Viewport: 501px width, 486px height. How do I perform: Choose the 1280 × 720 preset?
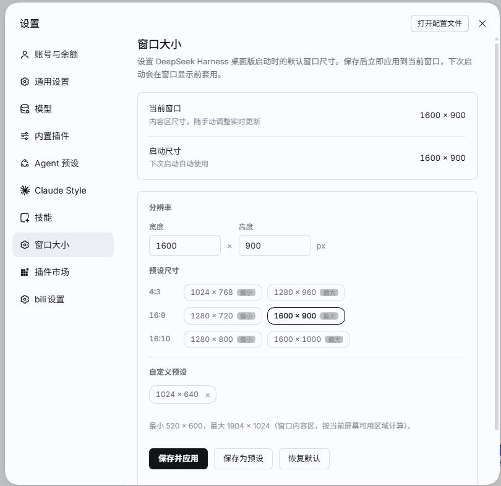point(223,316)
